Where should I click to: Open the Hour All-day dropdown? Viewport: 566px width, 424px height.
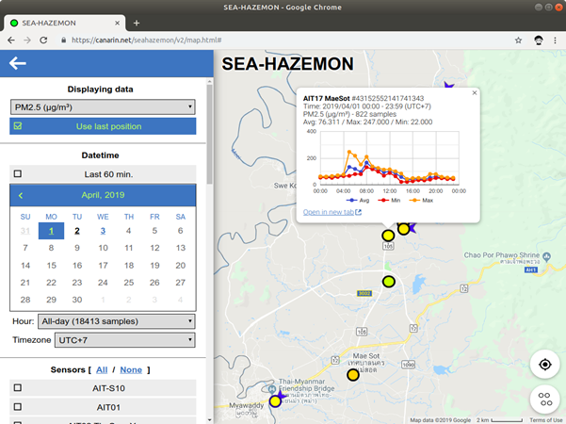(x=117, y=321)
